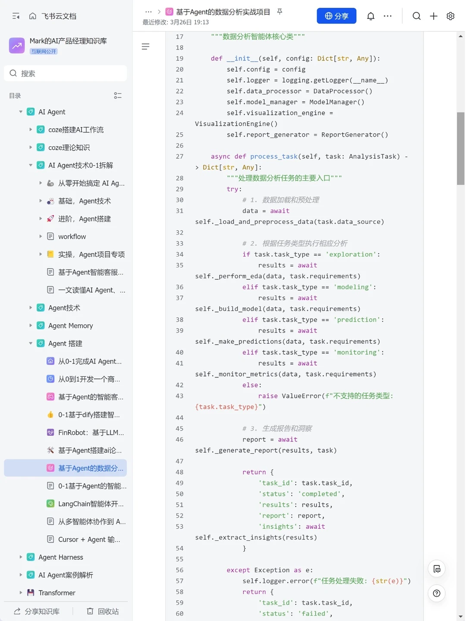
Task: Open the breadcrumb ellipsis in the title bar
Action: (x=148, y=12)
